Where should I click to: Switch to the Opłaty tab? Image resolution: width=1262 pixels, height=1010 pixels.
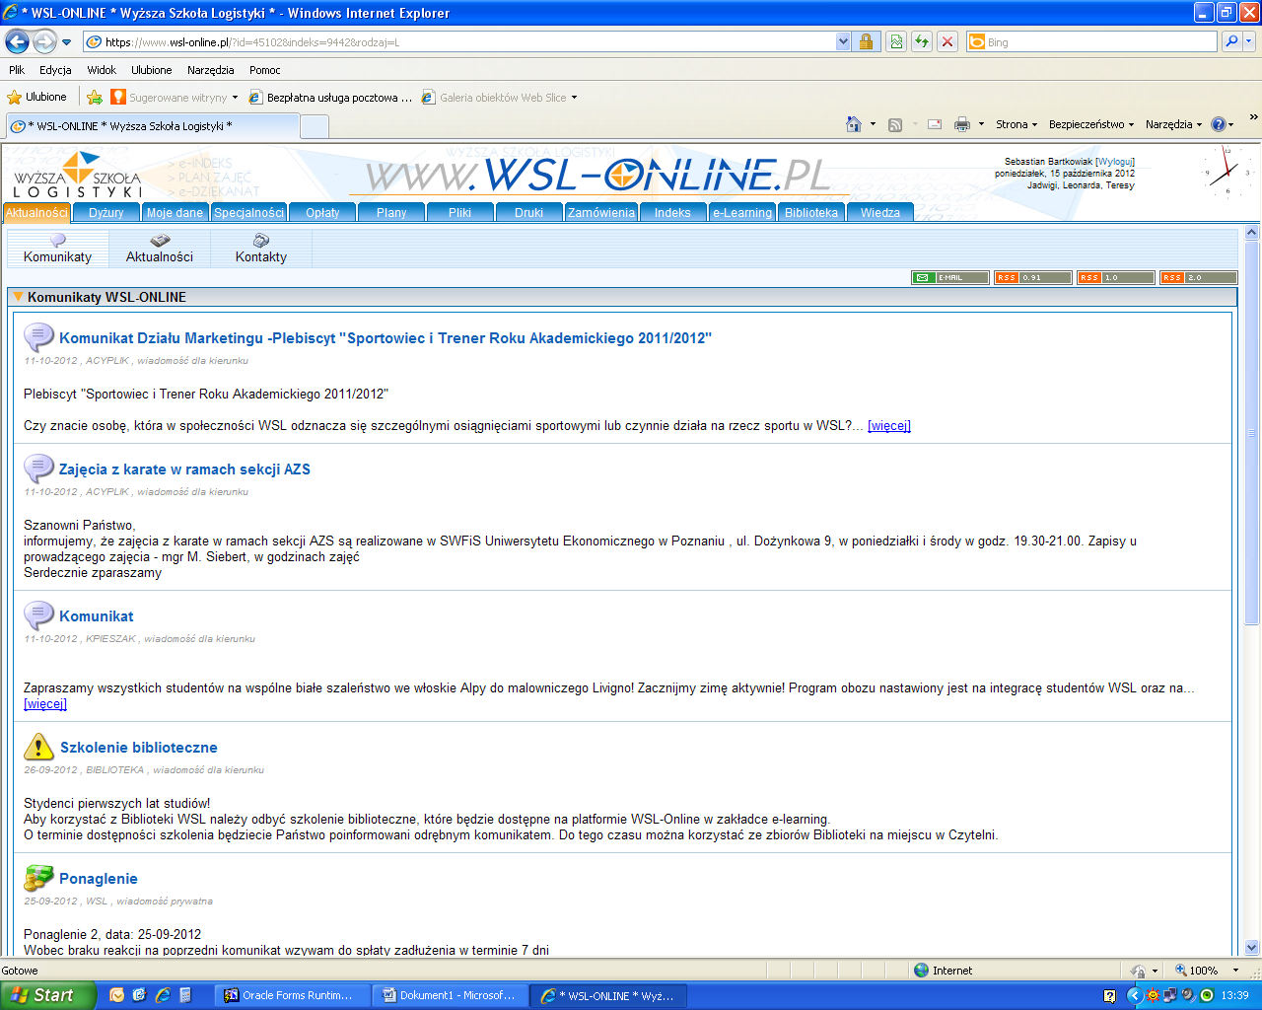[x=322, y=212]
